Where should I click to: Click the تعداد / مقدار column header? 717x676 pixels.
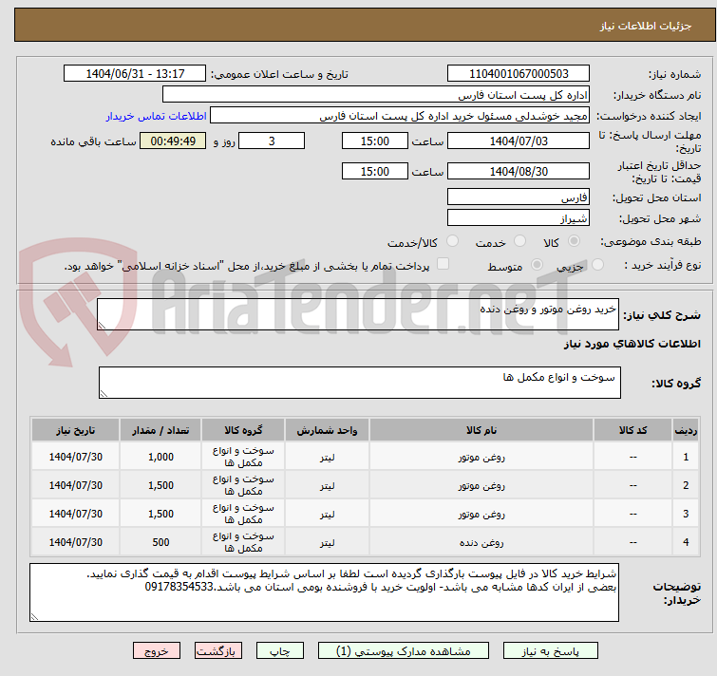[x=160, y=430]
